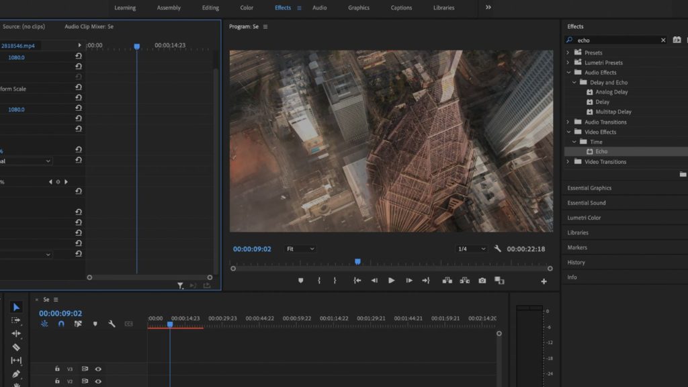Open the 1/4 playback resolution dropdown

point(472,249)
